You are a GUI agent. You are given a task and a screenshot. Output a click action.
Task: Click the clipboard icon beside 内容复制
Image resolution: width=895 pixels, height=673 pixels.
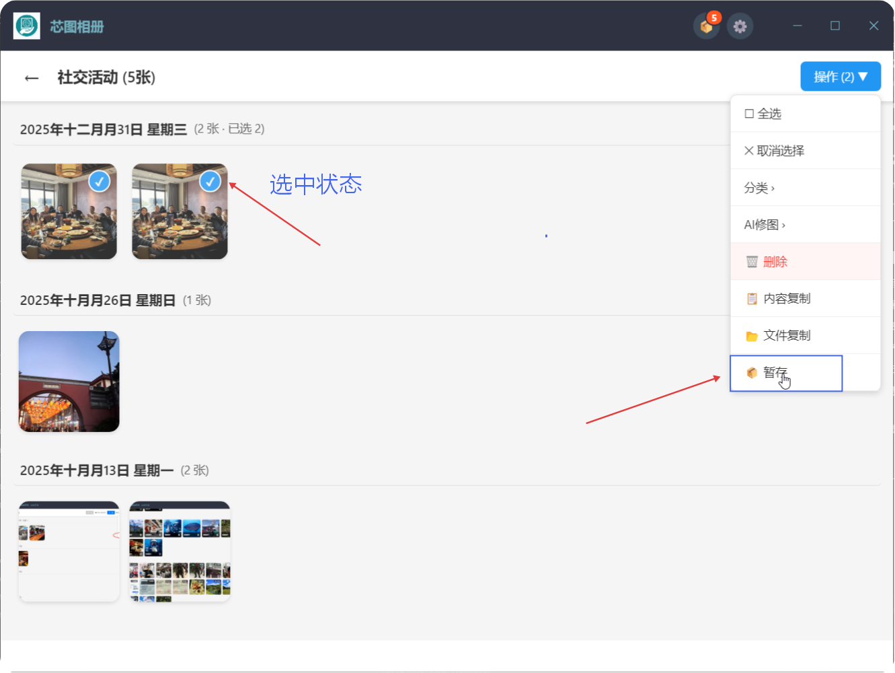[751, 298]
